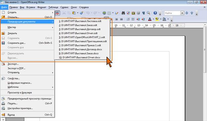Screen dimensions: 207x121
Task: Open OpenOffice Help question mark icon
Action: point(155,13)
